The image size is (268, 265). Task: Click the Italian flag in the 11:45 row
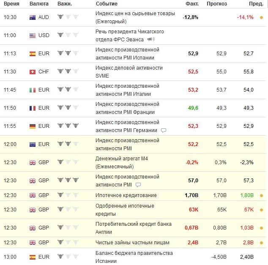point(33,90)
